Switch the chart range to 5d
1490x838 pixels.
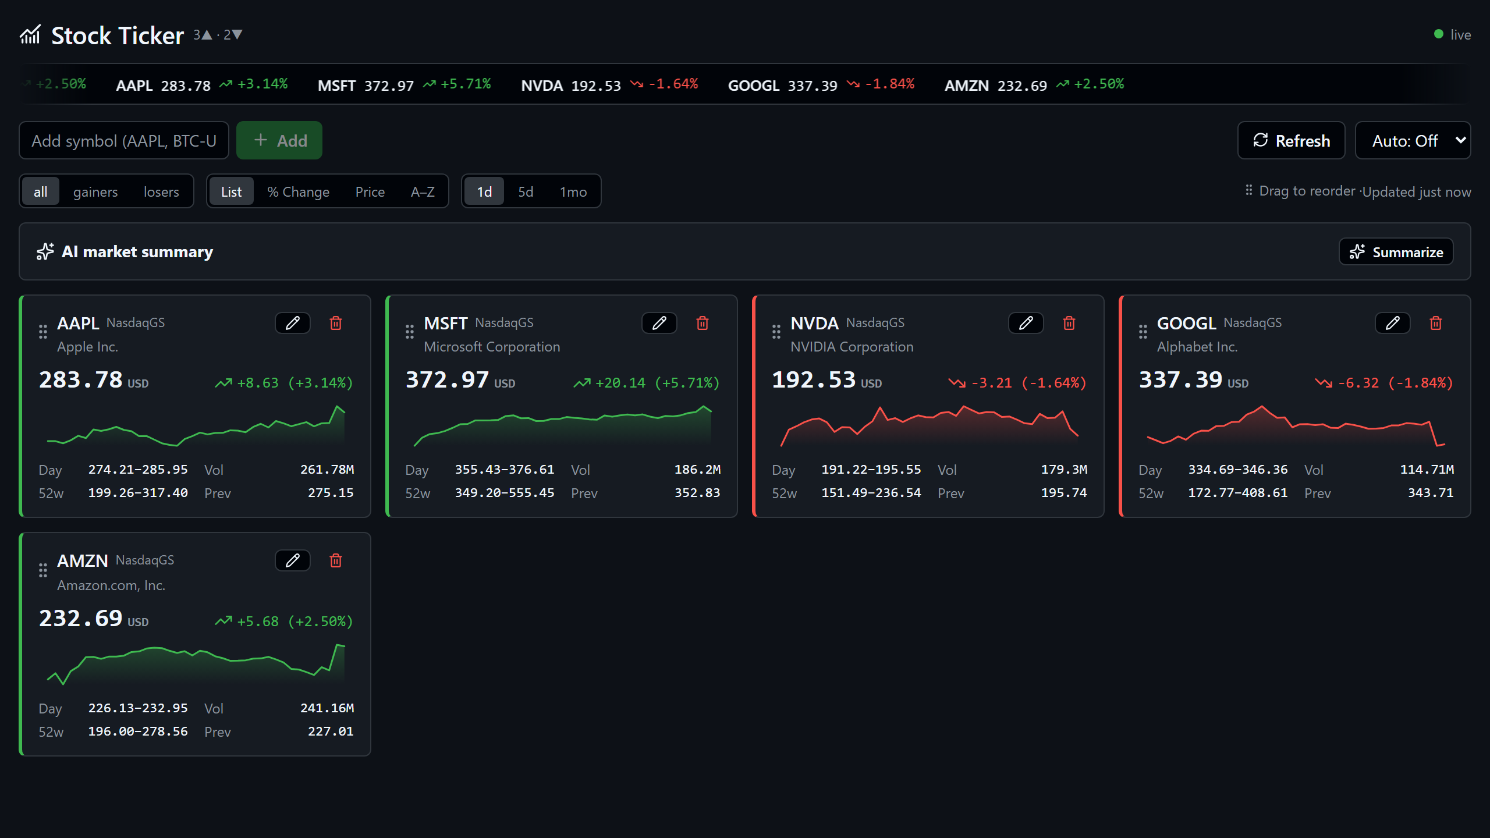[526, 191]
